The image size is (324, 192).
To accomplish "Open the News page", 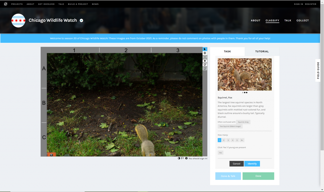I will point(95,4).
